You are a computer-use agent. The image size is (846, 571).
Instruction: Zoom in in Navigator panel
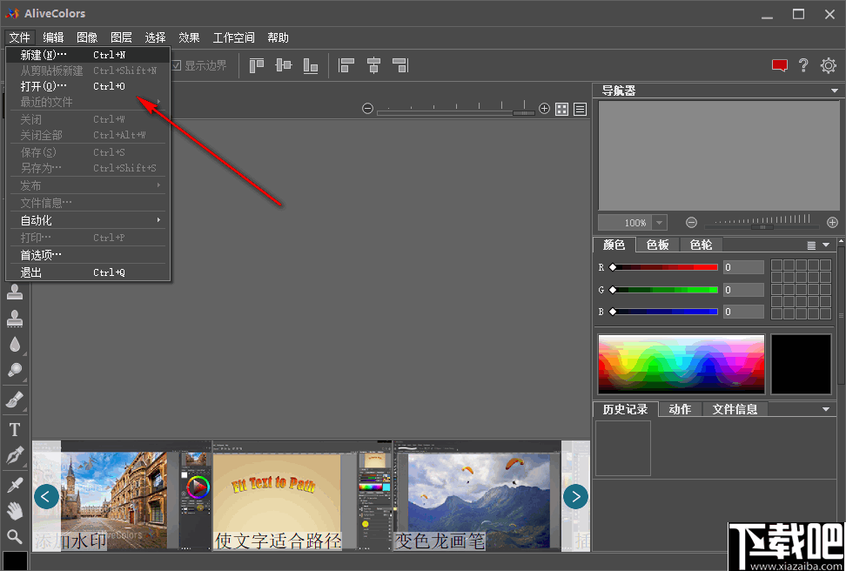point(833,222)
